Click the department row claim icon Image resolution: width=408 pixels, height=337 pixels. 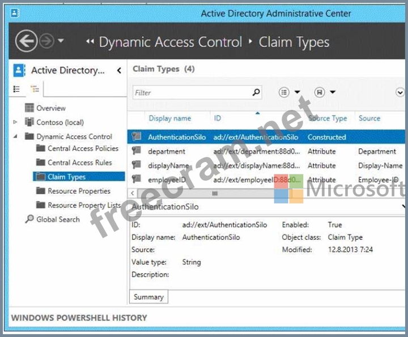pos(137,151)
